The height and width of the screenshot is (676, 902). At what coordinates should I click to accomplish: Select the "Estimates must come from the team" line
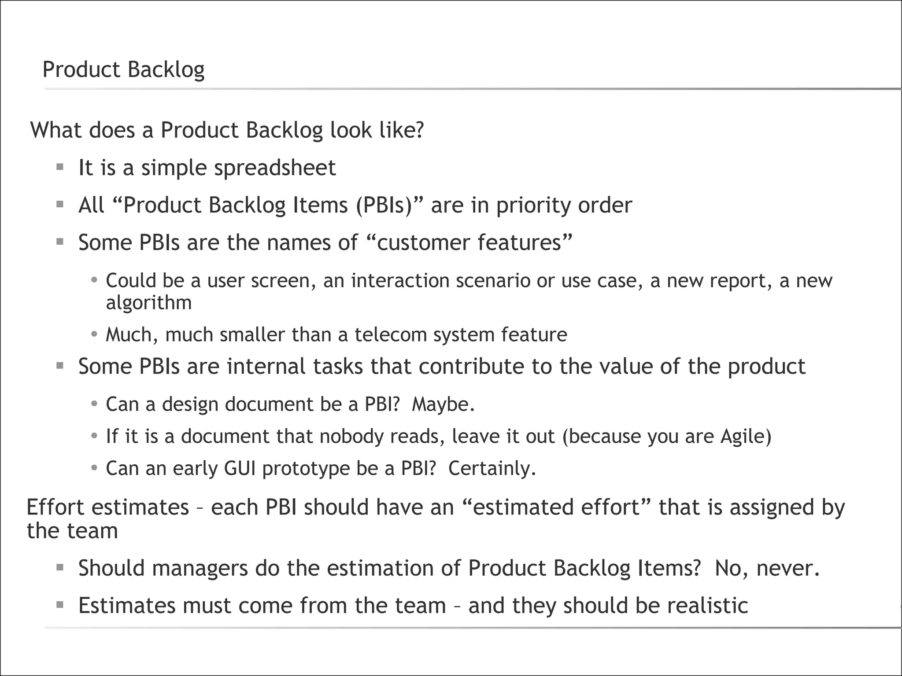(413, 606)
